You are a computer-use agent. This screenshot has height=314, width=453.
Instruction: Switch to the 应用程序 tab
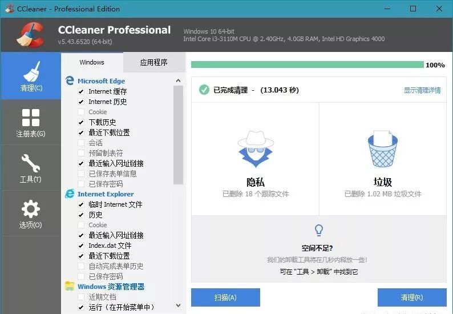click(154, 62)
